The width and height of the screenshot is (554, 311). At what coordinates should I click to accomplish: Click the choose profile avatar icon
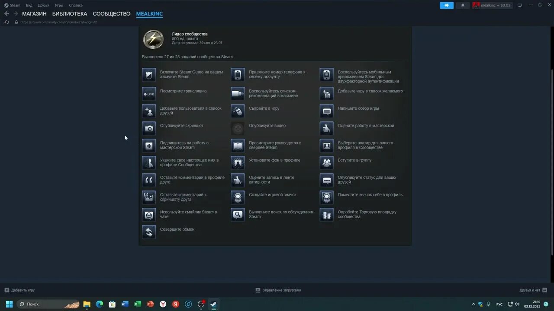coord(327,146)
